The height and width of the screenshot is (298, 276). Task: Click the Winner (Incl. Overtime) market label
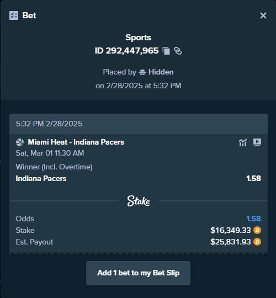(x=54, y=167)
